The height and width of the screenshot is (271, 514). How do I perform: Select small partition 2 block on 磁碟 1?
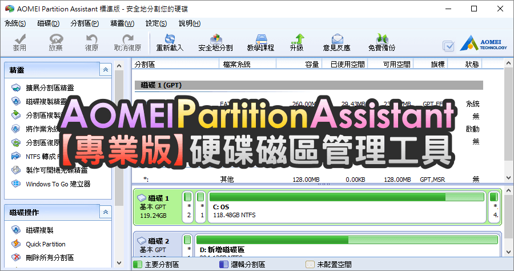pos(188,208)
